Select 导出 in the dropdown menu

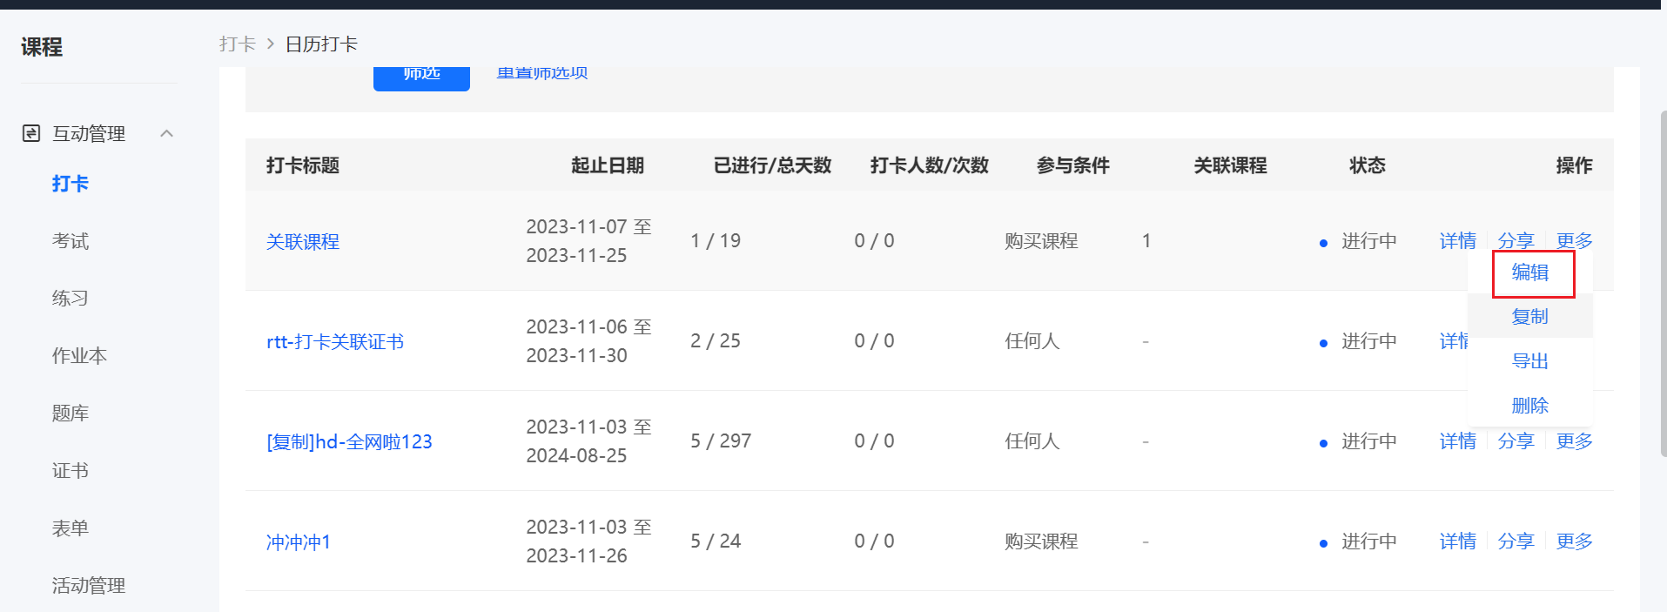tap(1530, 361)
